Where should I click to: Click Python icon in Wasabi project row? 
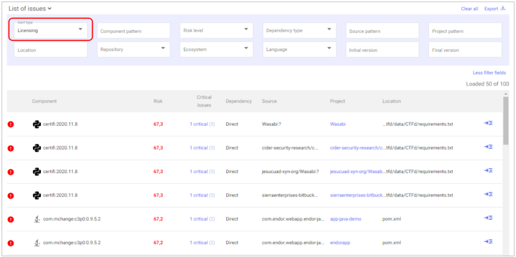click(x=36, y=124)
